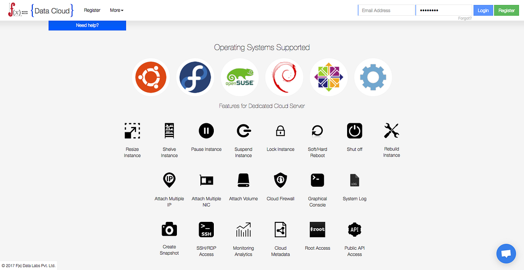Image resolution: width=524 pixels, height=270 pixels.
Task: Click the blue Login button
Action: click(x=483, y=10)
